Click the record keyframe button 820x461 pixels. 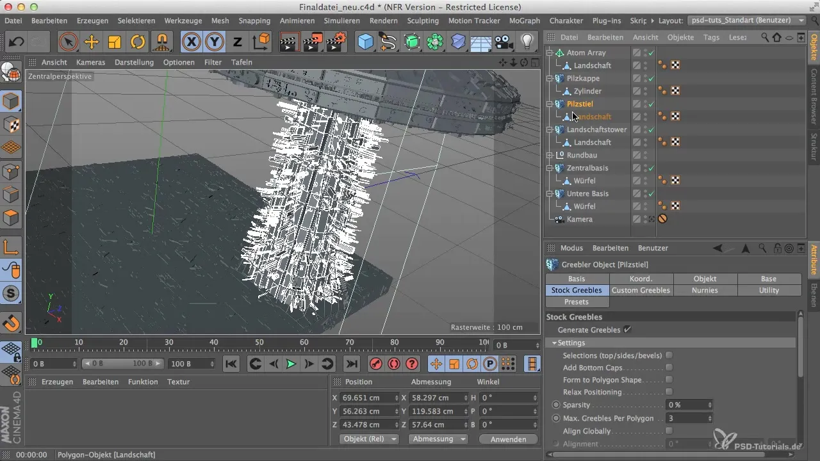(x=376, y=364)
